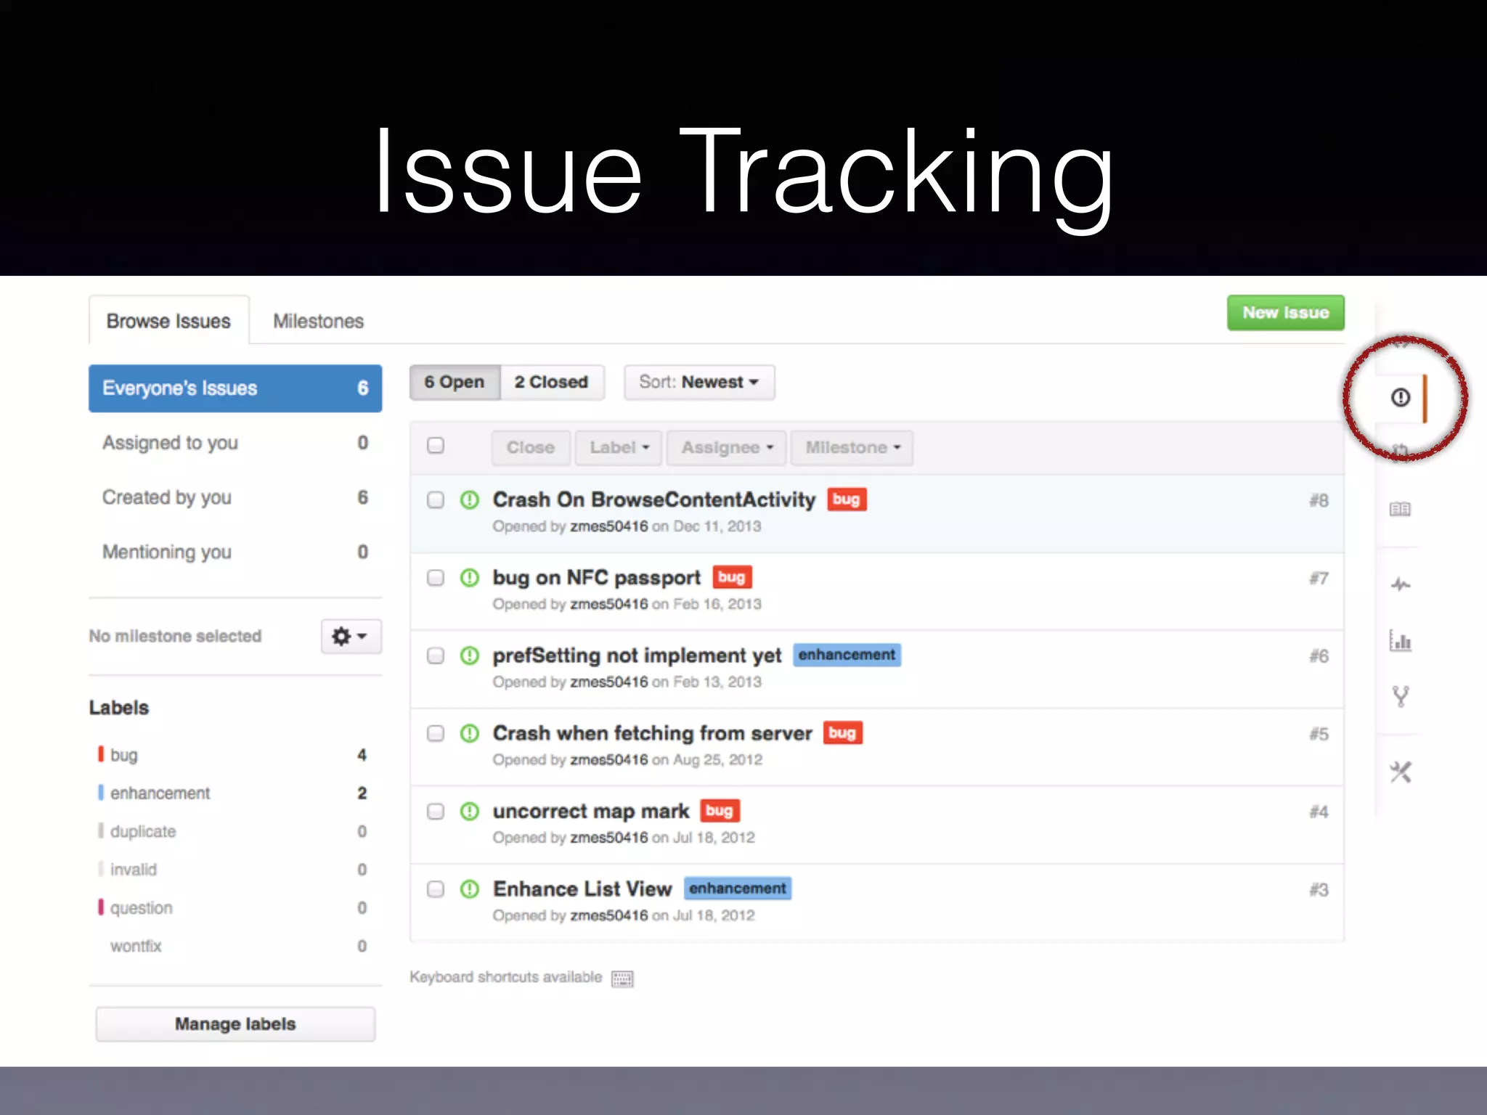Open the Graphs bar chart icon

click(x=1401, y=640)
